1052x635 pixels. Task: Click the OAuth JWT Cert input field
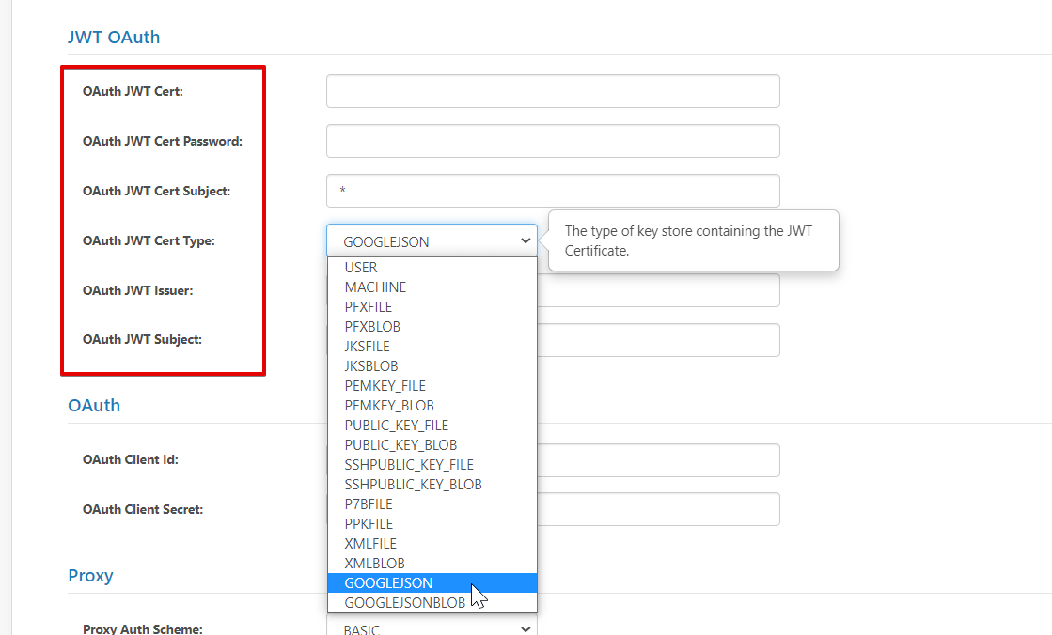tap(553, 92)
